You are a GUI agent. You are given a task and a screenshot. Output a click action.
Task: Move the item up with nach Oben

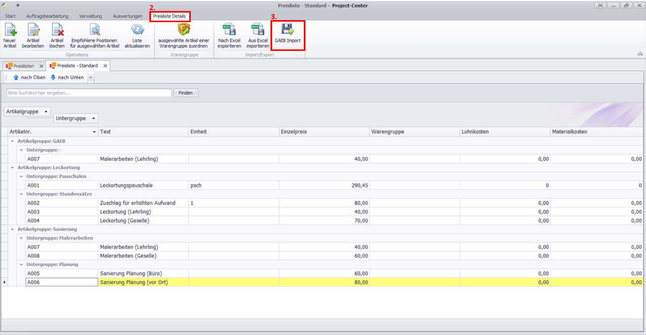click(x=29, y=78)
